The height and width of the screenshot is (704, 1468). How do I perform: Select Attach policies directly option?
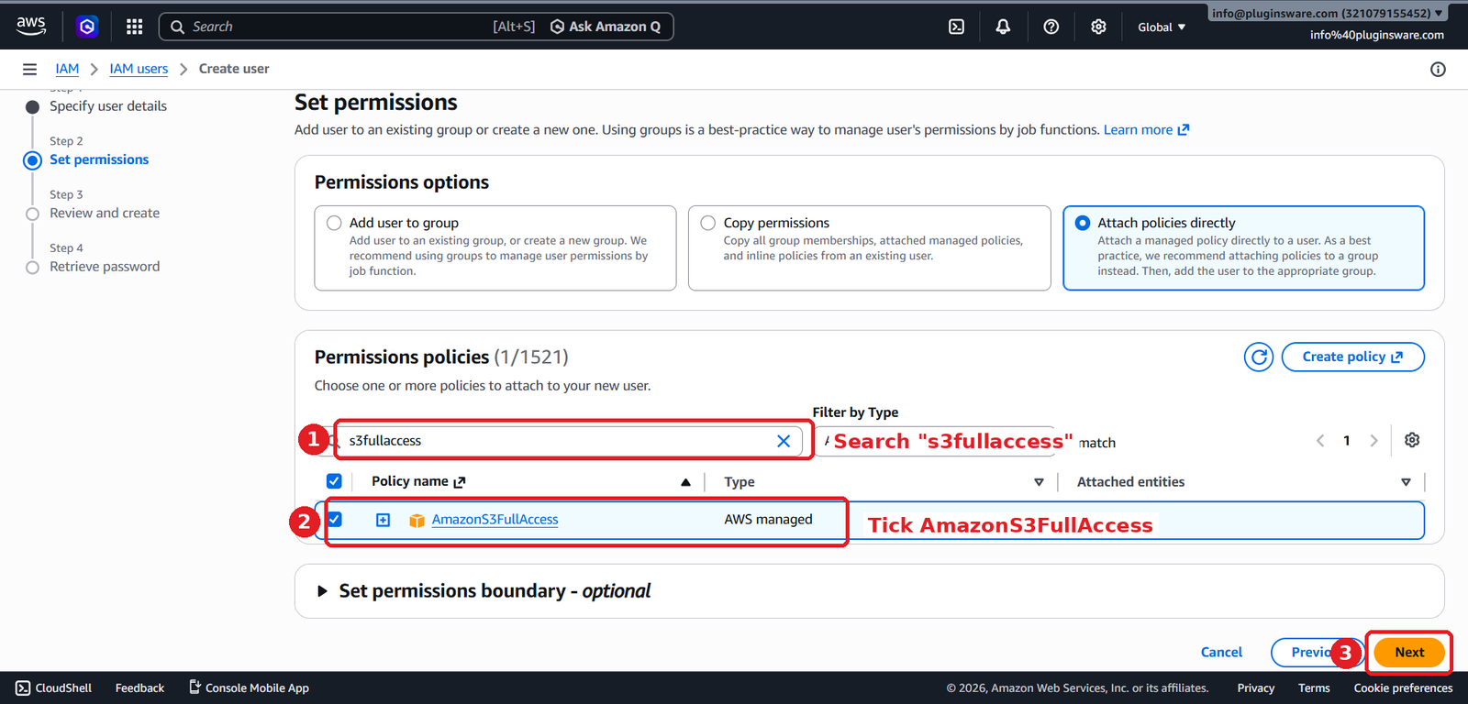pyautogui.click(x=1083, y=223)
